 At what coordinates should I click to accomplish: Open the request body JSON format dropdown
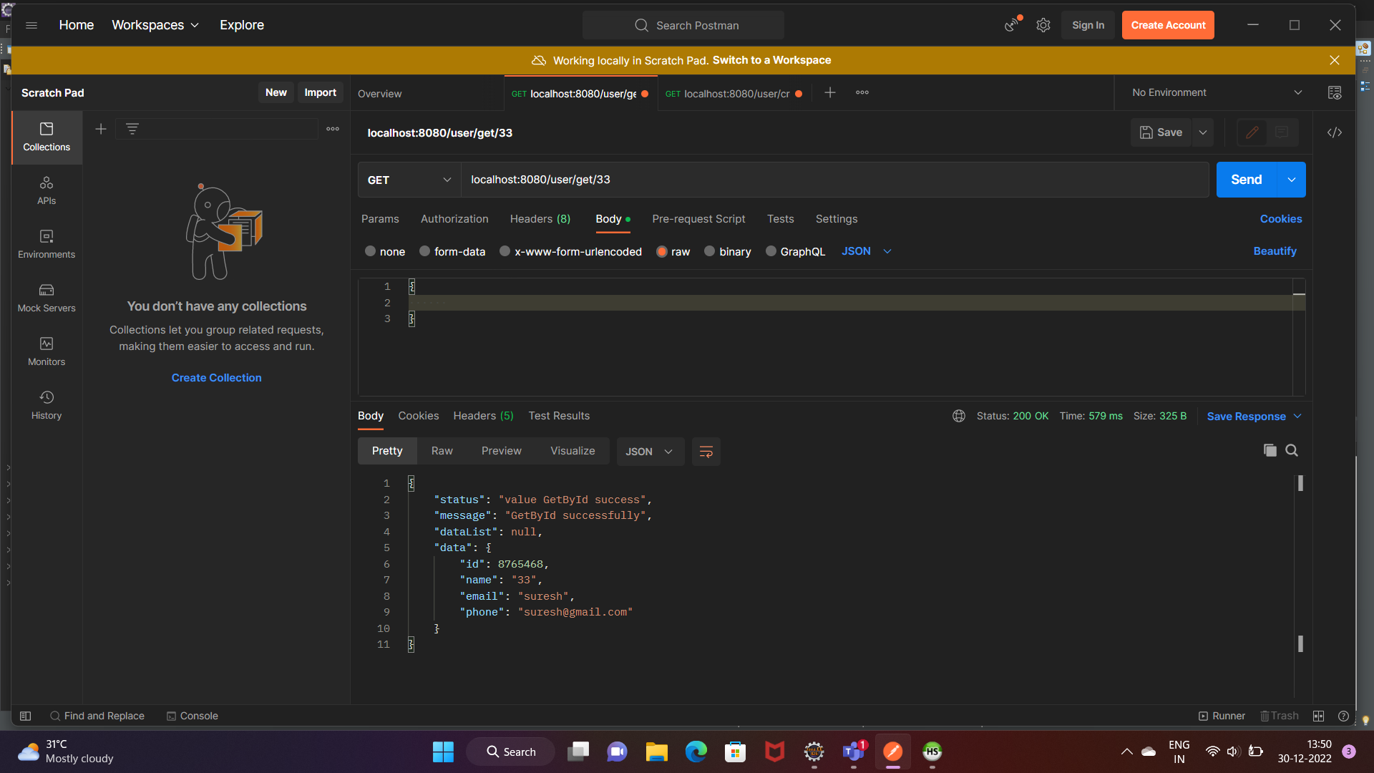click(867, 251)
